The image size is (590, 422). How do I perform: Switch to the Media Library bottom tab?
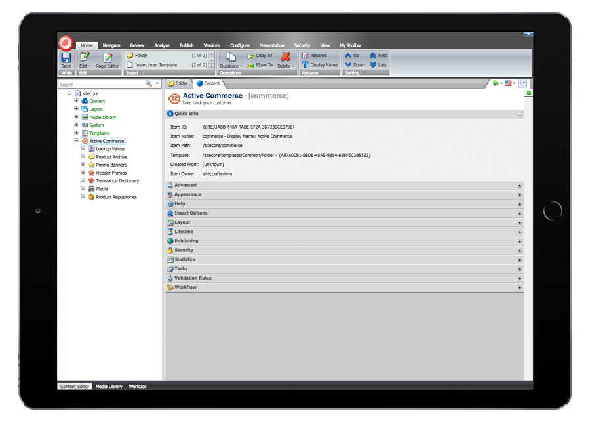tap(109, 387)
